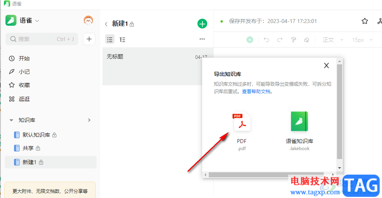Click the dialog scroll left arrow
This screenshot has width=382, height=198.
point(205,175)
